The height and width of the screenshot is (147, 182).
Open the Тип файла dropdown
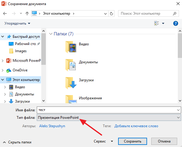point(109,117)
